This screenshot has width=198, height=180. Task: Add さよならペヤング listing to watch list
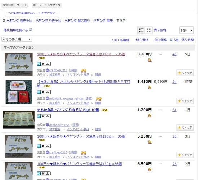(x=185, y=101)
